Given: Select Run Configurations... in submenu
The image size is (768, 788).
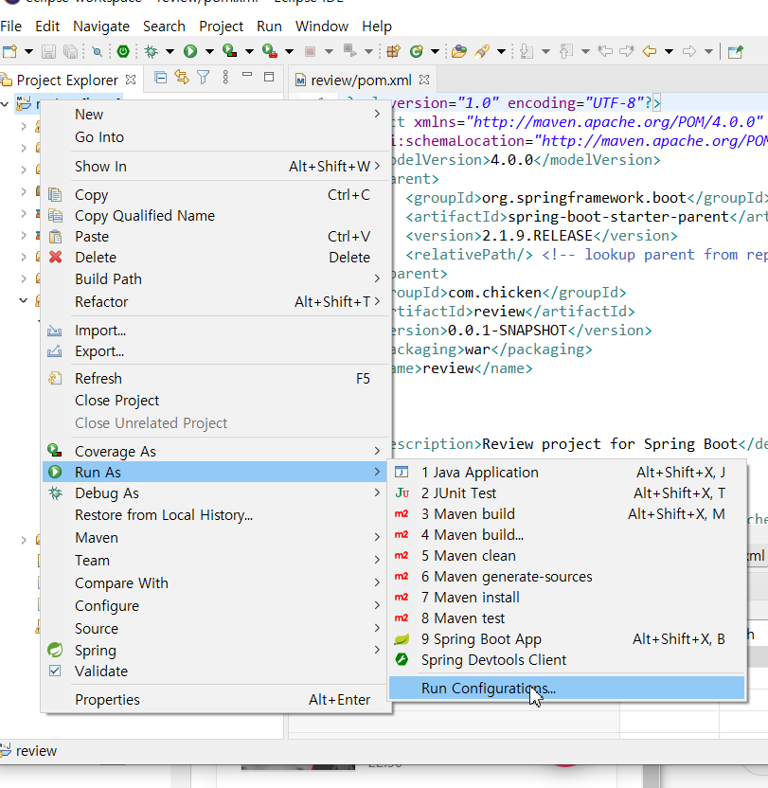Looking at the screenshot, I should (566, 688).
